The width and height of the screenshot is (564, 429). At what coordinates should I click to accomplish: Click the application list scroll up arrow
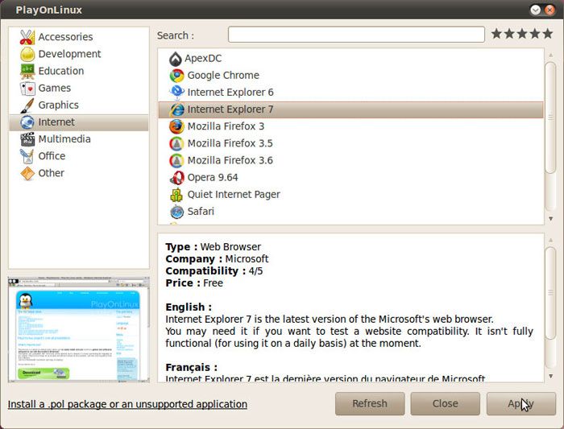click(550, 56)
